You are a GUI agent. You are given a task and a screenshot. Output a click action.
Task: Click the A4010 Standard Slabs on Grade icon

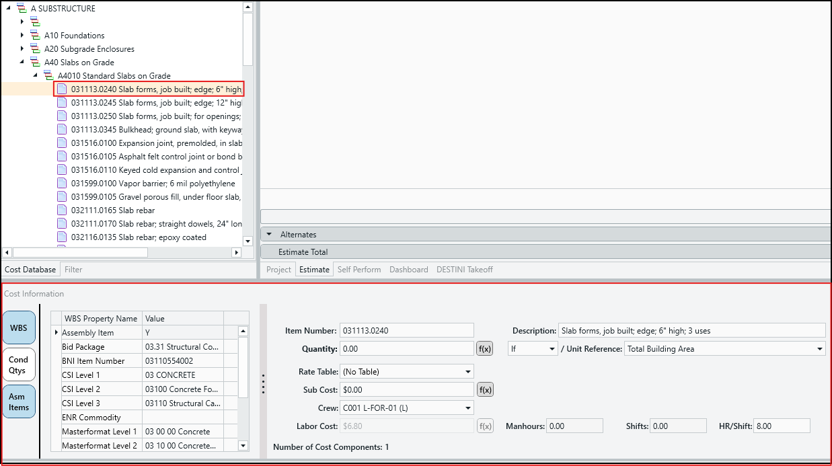point(48,76)
